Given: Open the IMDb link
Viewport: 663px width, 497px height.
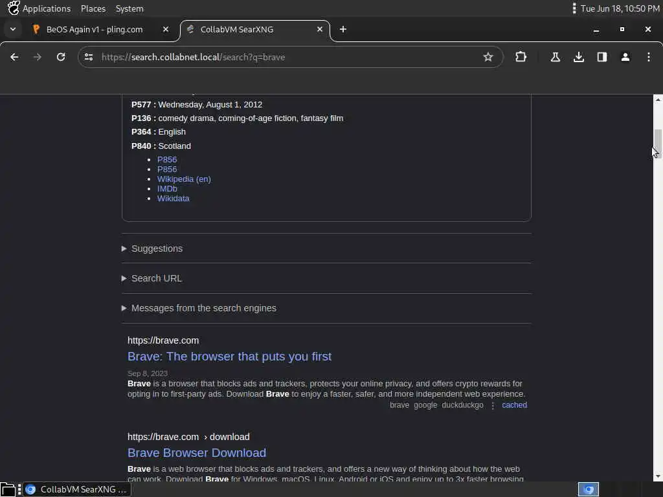Looking at the screenshot, I should [x=167, y=188].
